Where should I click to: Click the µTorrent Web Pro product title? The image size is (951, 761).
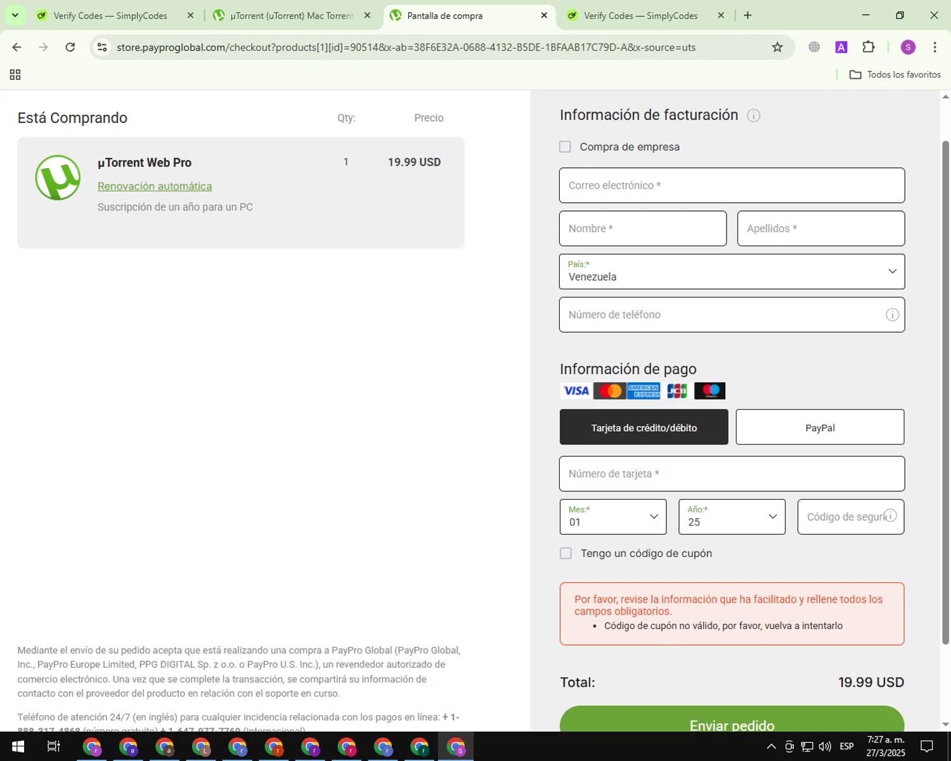tap(145, 162)
